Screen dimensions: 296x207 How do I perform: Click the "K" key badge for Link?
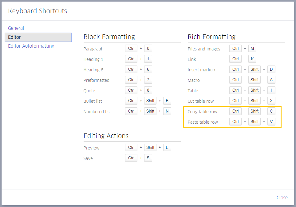coord(252,59)
